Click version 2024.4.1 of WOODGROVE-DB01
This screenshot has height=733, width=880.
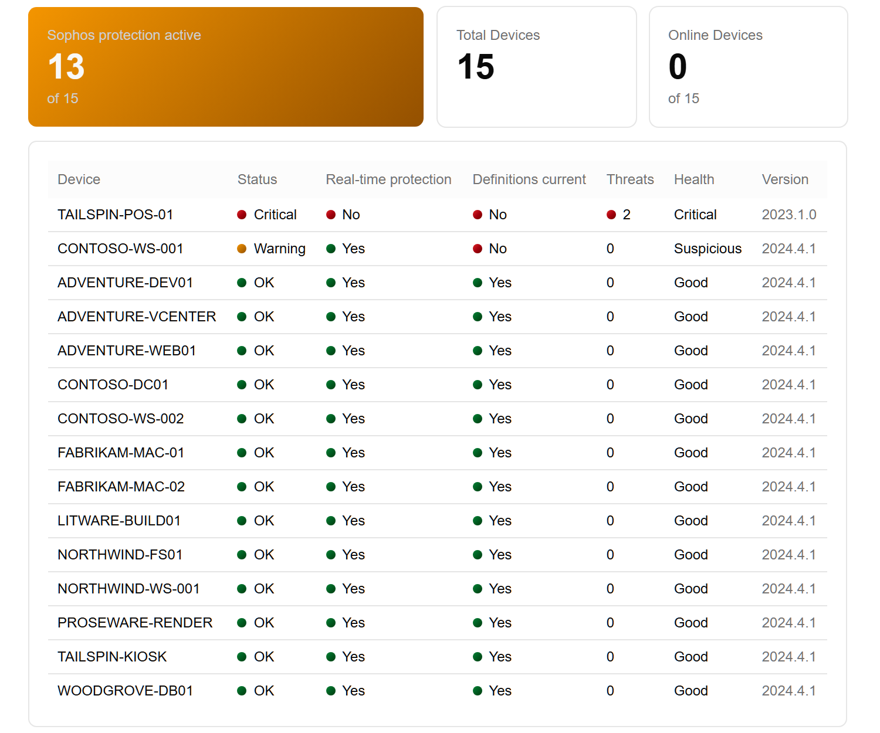(789, 691)
